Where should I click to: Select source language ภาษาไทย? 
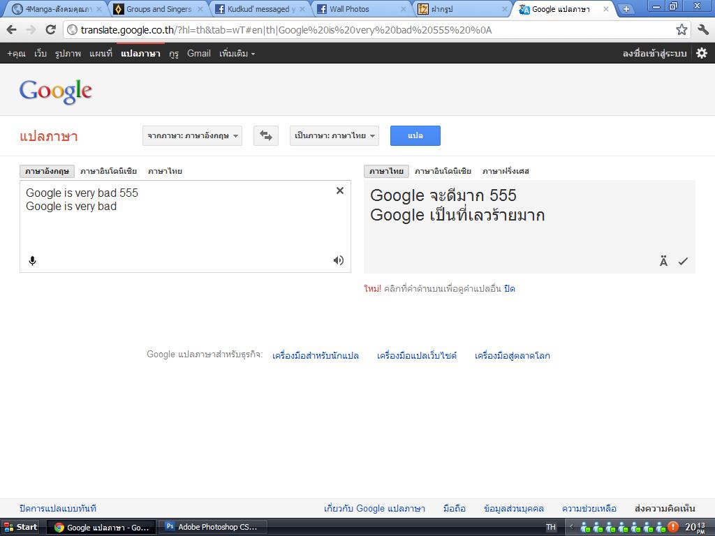coord(165,171)
